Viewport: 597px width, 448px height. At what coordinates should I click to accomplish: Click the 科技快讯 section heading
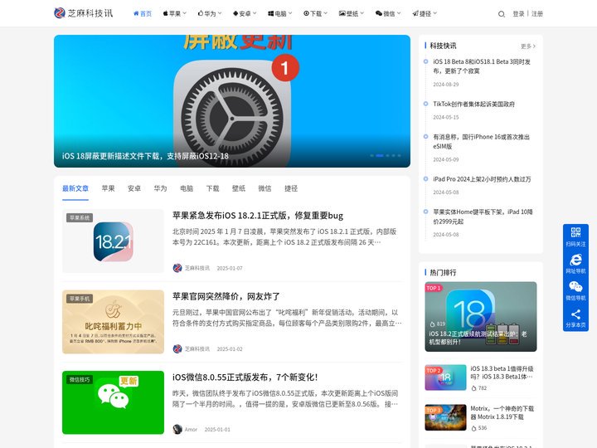(x=443, y=46)
